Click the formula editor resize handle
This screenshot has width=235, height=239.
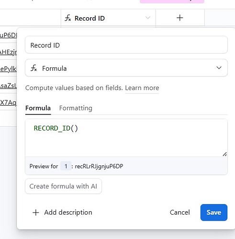pos(224,154)
